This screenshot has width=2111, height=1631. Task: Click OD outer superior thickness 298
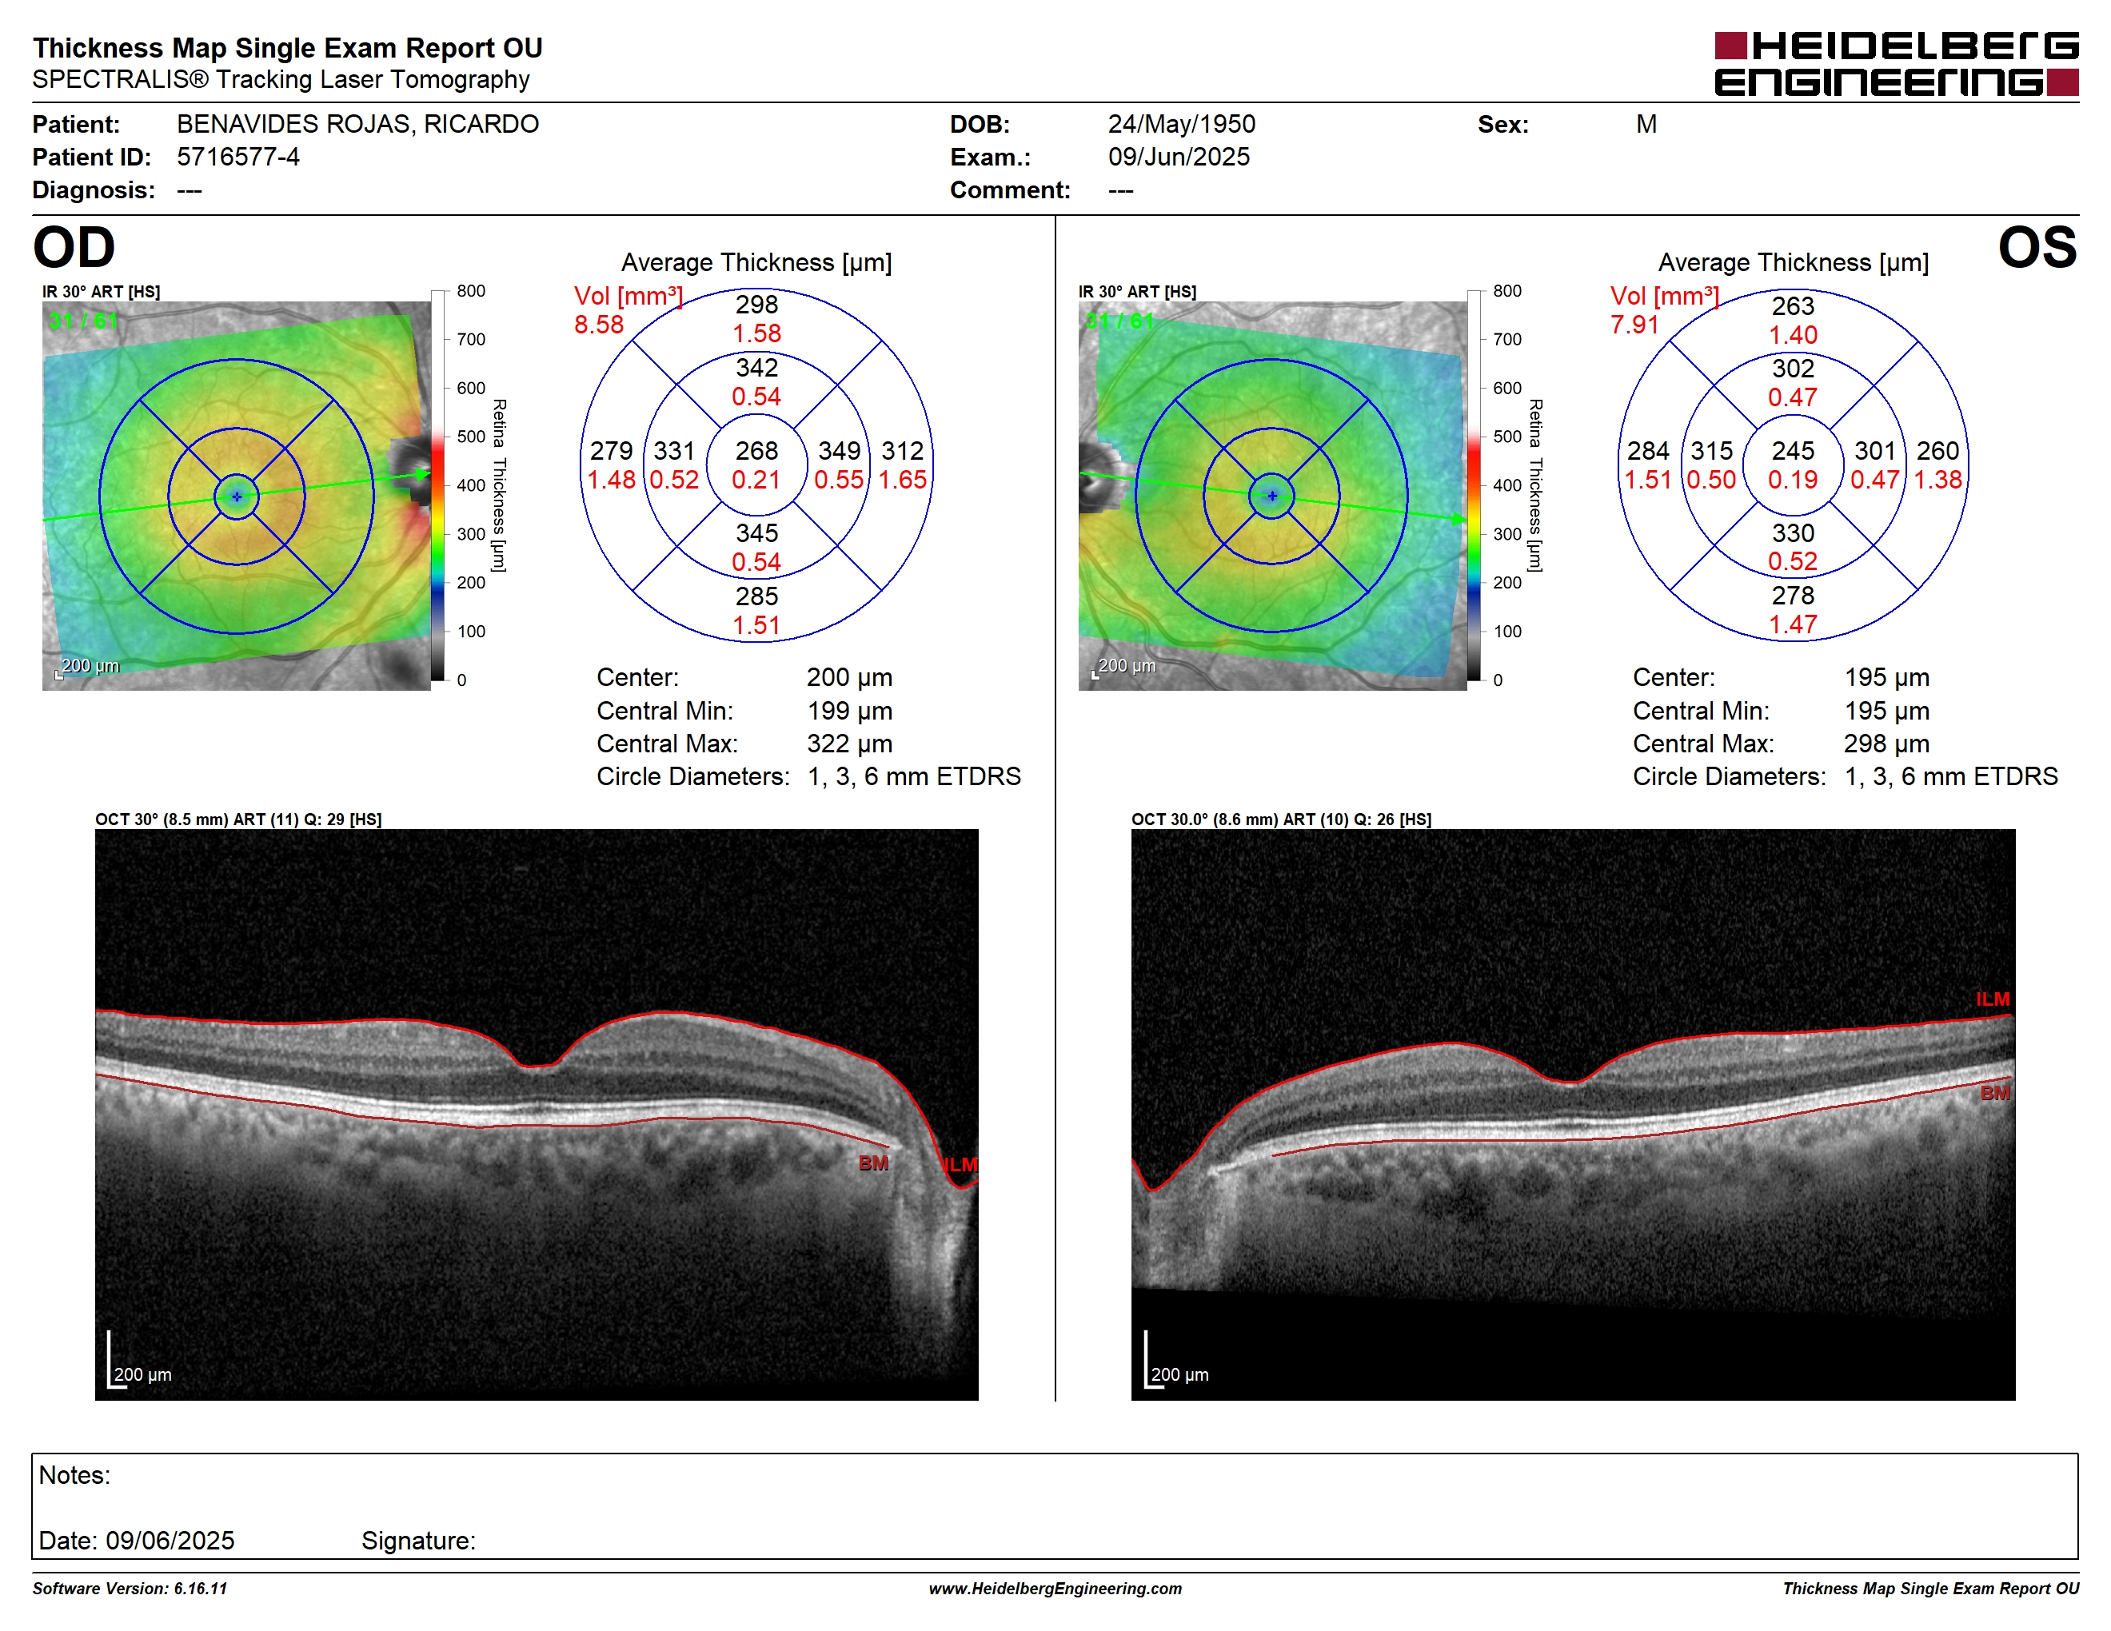pyautogui.click(x=756, y=305)
